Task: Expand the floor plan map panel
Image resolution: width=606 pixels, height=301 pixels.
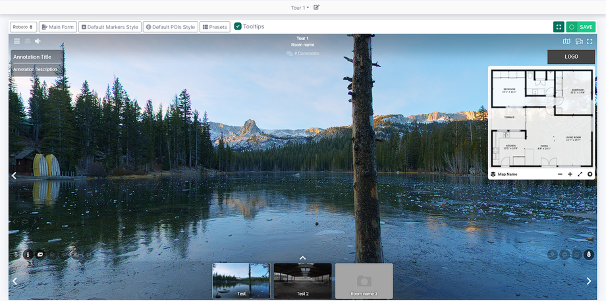Action: tap(580, 175)
